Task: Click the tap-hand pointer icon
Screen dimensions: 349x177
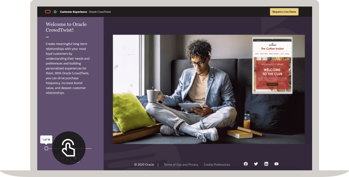Action: point(68,148)
